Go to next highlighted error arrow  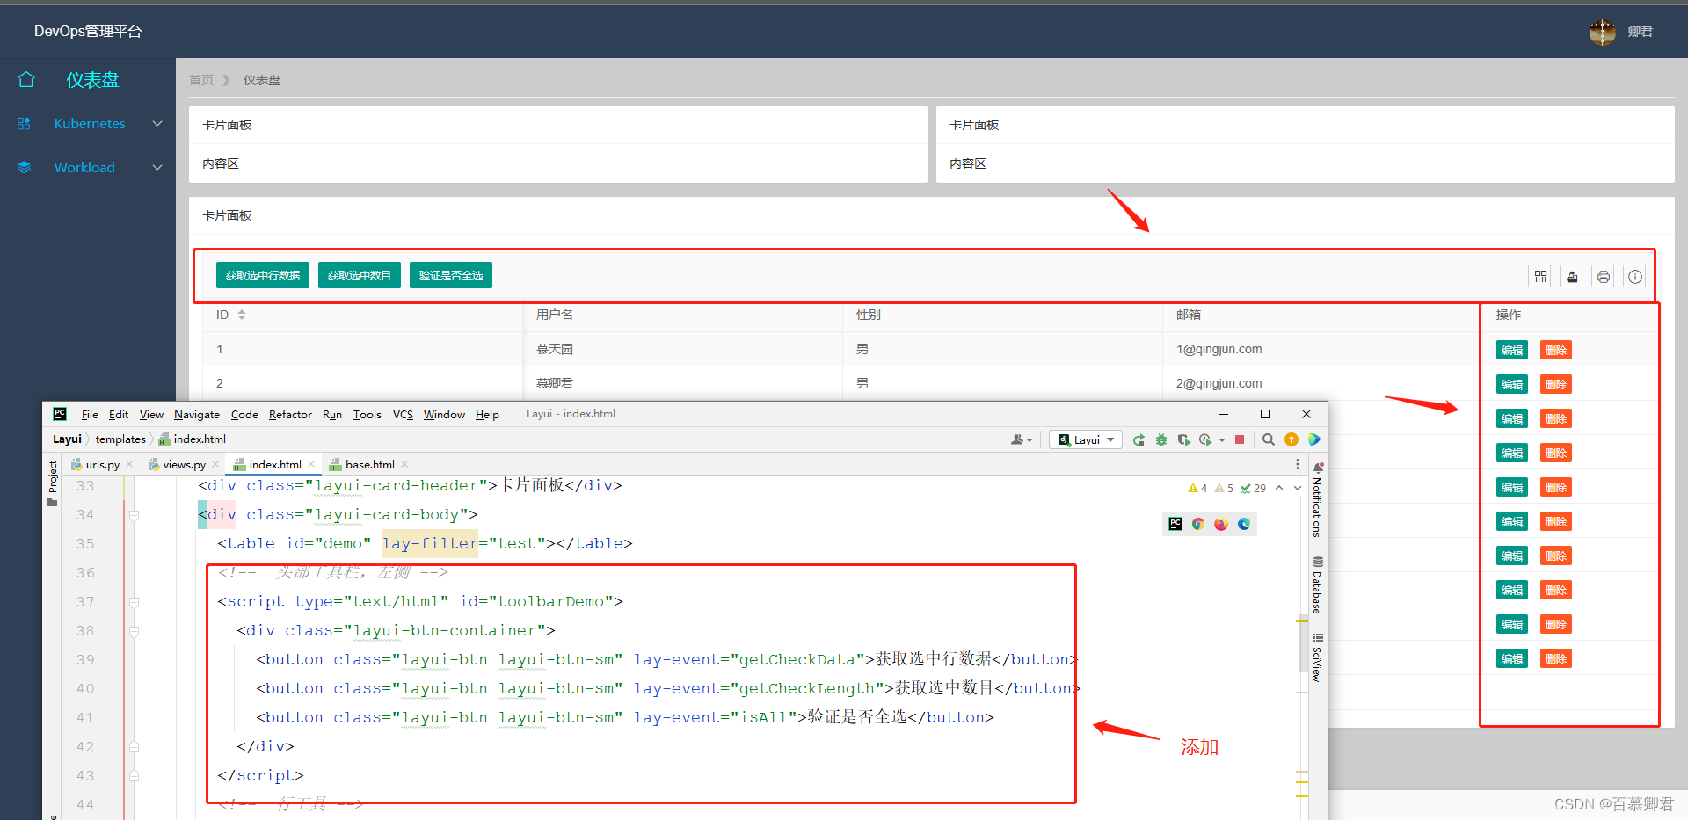(x=1298, y=489)
